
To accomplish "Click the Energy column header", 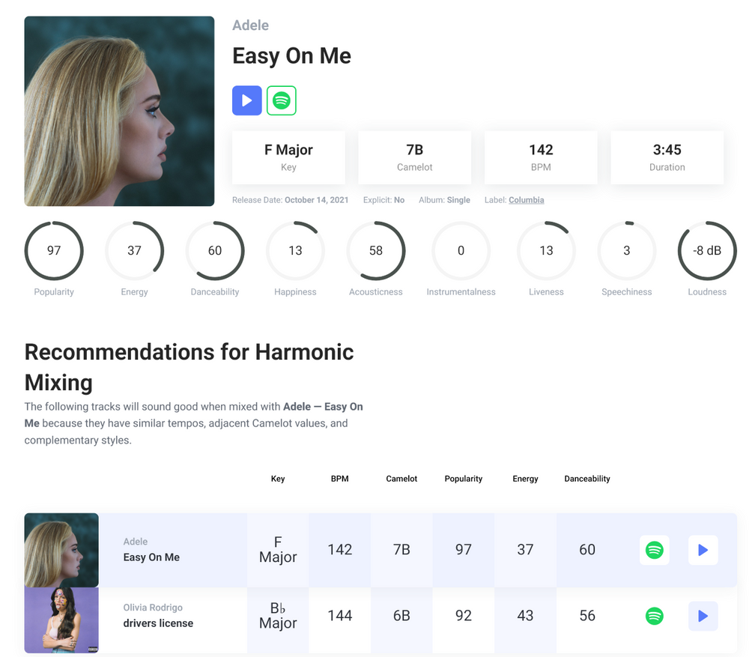I will click(526, 478).
